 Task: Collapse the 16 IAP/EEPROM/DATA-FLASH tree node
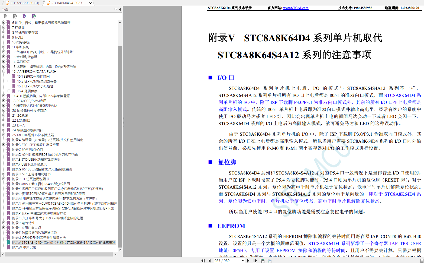tap(4, 71)
